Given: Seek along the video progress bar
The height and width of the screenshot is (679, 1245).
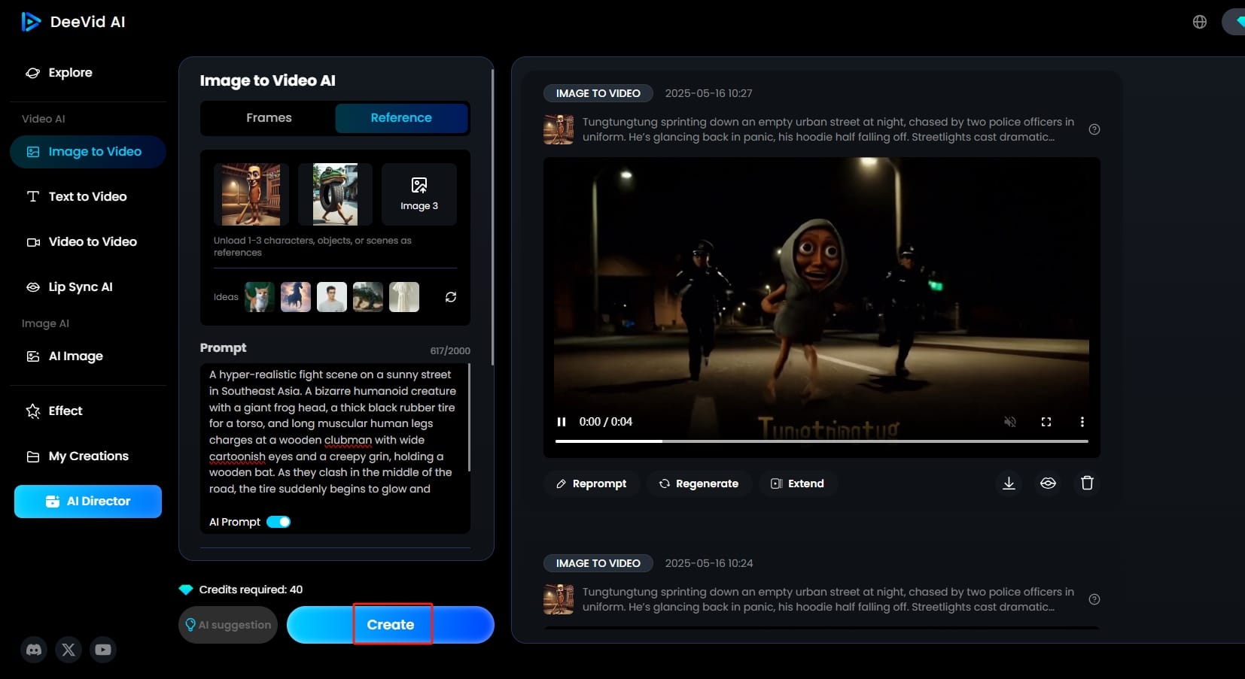Looking at the screenshot, I should tap(822, 441).
